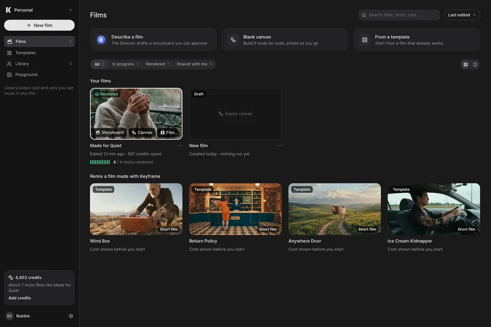
Task: Click the Draft badge on New film
Action: coord(199,94)
